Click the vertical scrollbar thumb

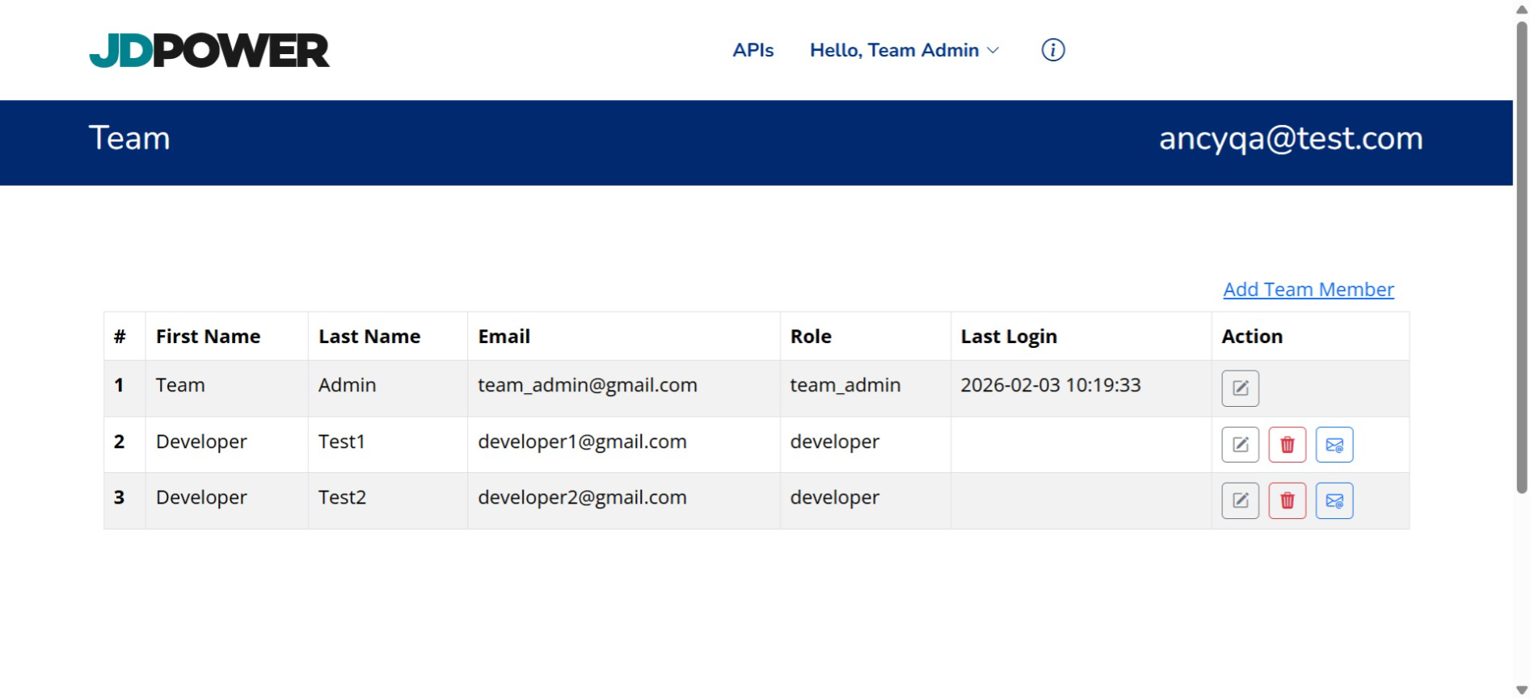coord(1521,258)
